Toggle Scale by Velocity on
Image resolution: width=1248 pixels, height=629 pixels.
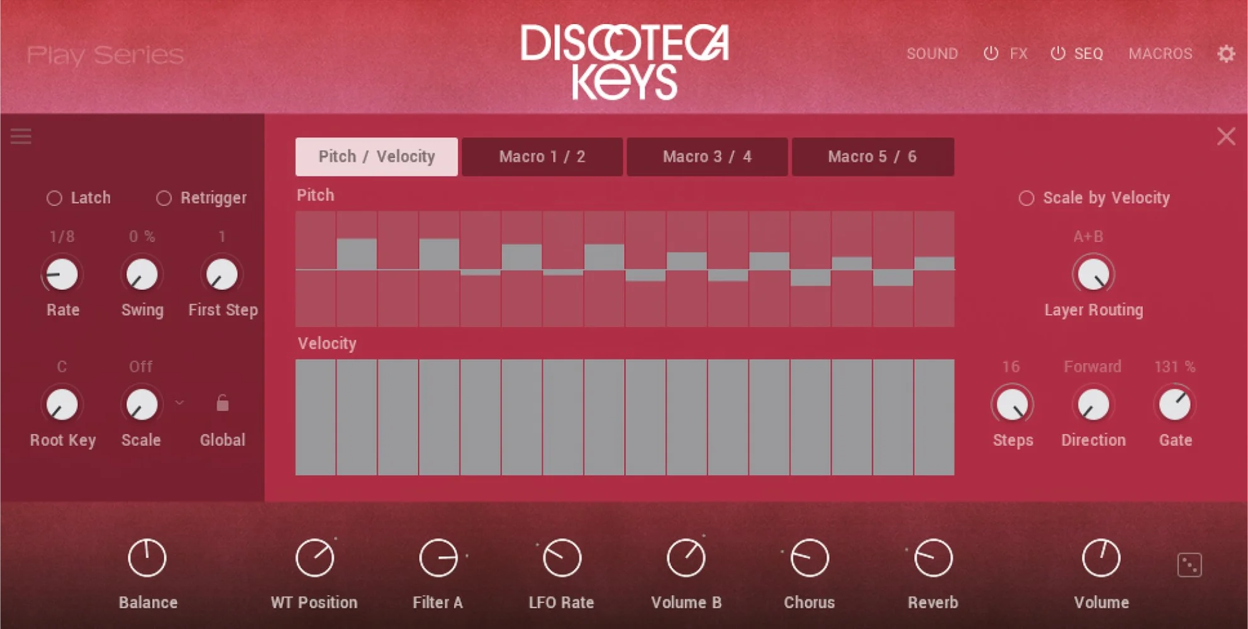(1026, 198)
